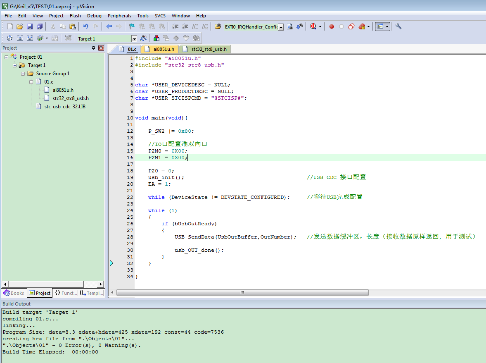Open the Peripherals menu

[x=119, y=16]
